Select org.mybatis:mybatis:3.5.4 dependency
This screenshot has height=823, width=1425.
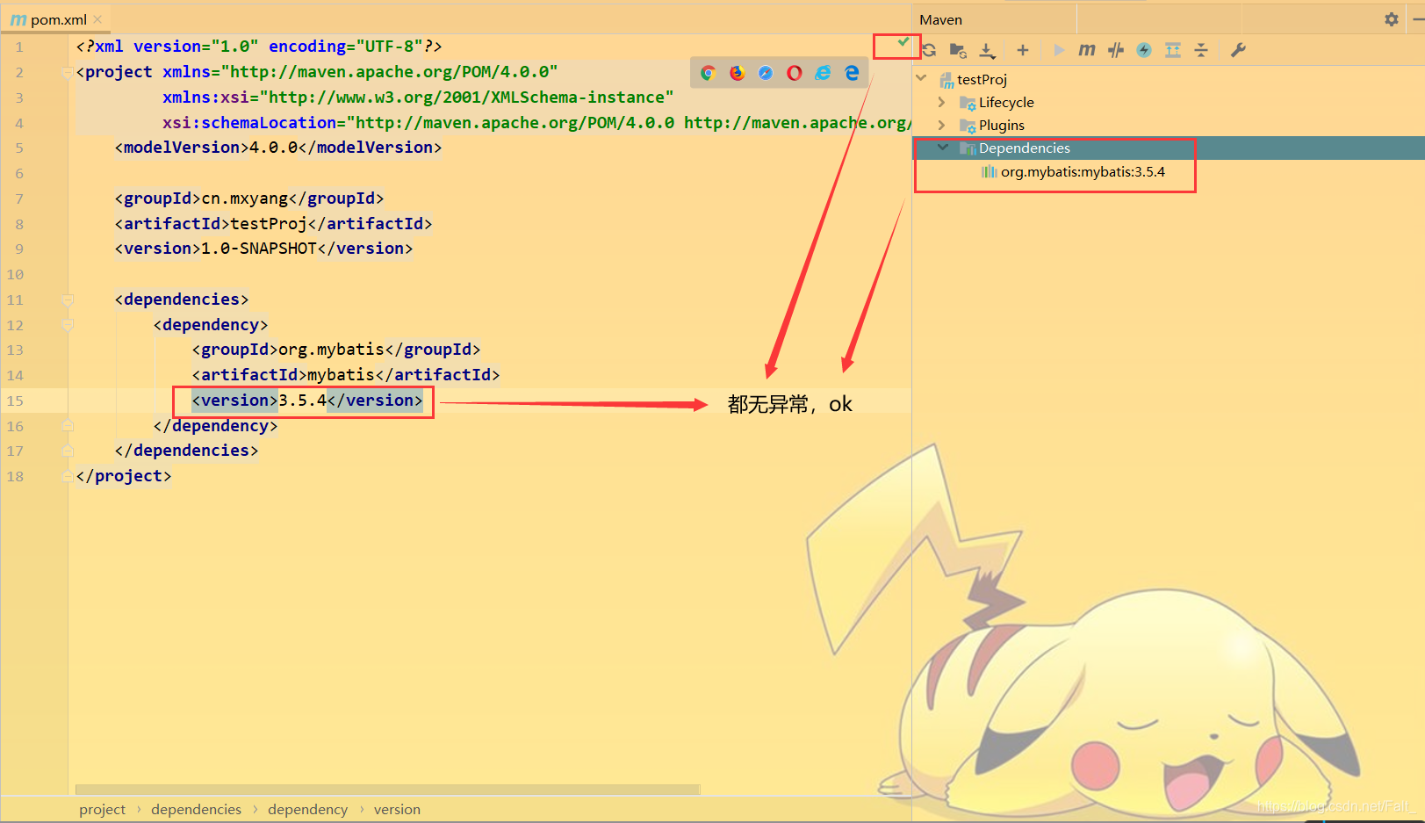[x=1083, y=171]
